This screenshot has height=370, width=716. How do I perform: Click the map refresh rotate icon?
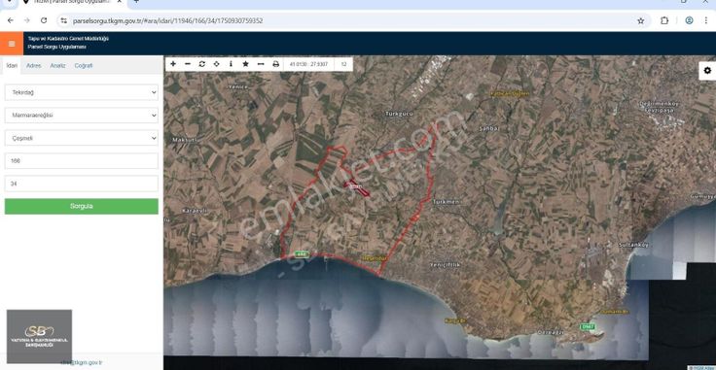click(x=201, y=64)
